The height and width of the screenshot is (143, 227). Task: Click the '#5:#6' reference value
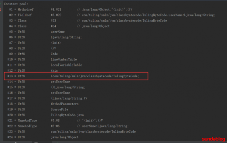[55, 126]
